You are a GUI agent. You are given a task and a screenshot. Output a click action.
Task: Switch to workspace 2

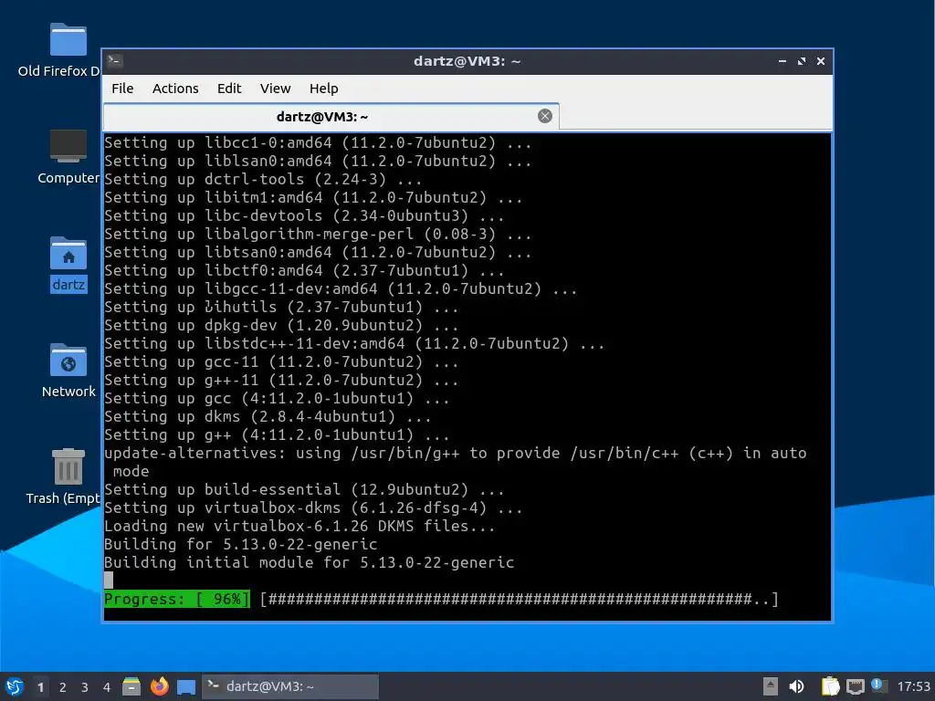click(x=63, y=687)
